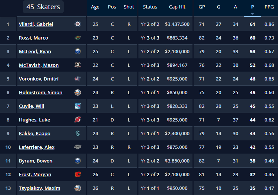Go to Holmstrom, Simon profile link
278x195 pixels.
40,92
